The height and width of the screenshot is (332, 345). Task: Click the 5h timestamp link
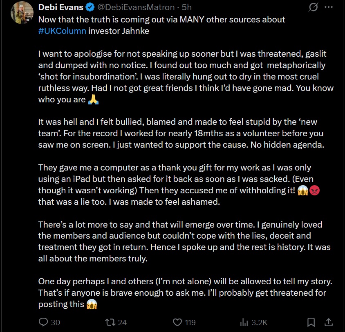[187, 7]
